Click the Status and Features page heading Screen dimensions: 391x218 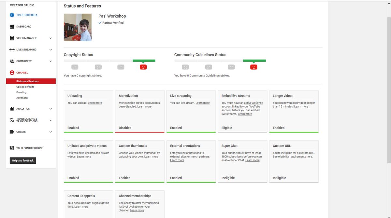[82, 6]
